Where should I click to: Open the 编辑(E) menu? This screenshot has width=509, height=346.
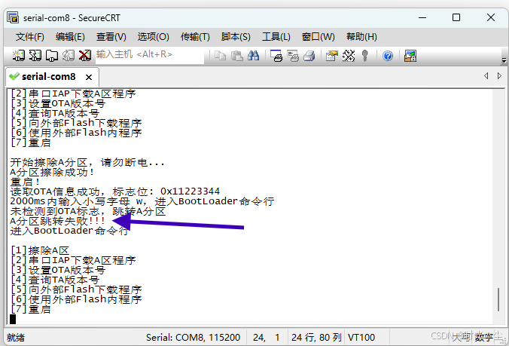point(70,37)
